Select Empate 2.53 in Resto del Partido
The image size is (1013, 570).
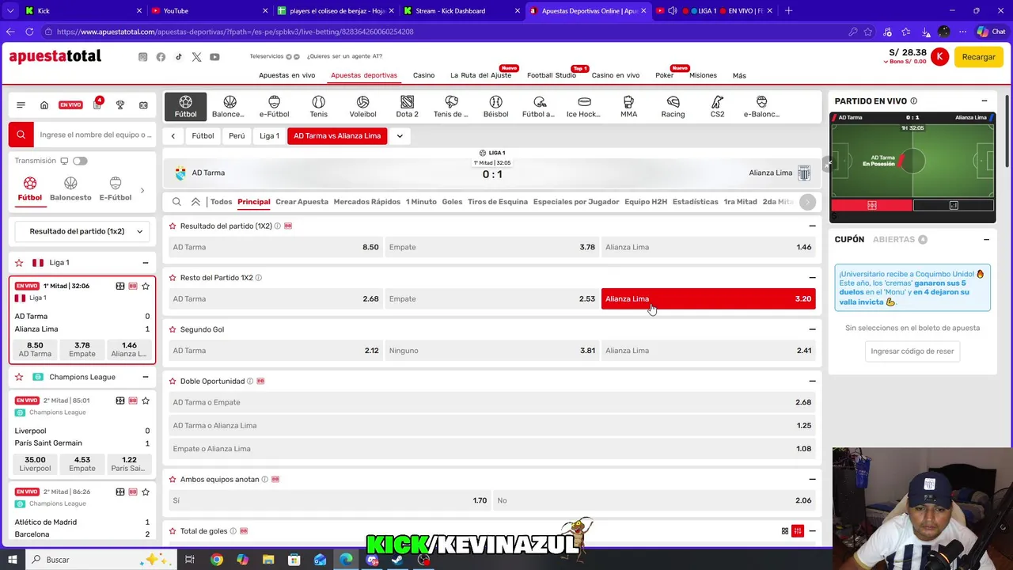491,298
